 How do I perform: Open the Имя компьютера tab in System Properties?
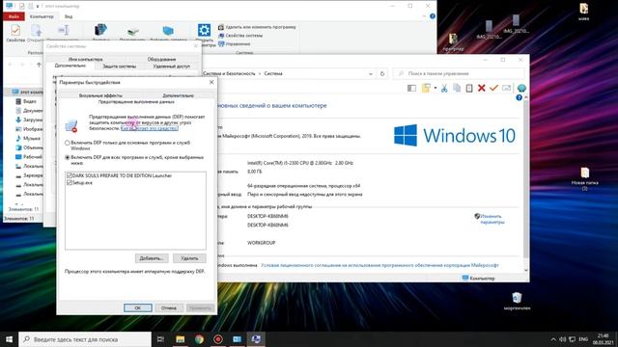point(86,59)
